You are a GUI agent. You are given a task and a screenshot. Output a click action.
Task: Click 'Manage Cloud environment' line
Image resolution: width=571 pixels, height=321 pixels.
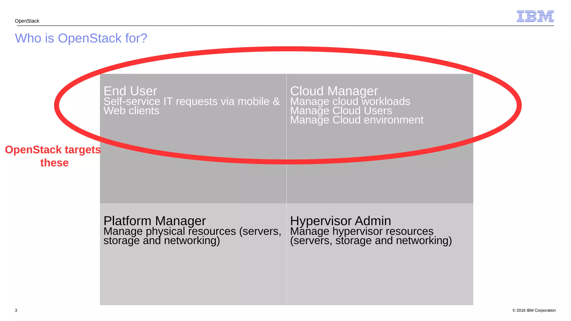(x=357, y=120)
